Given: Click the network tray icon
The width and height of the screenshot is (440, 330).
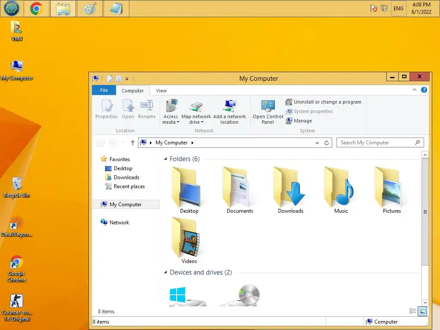Looking at the screenshot, I should pyautogui.click(x=384, y=8).
